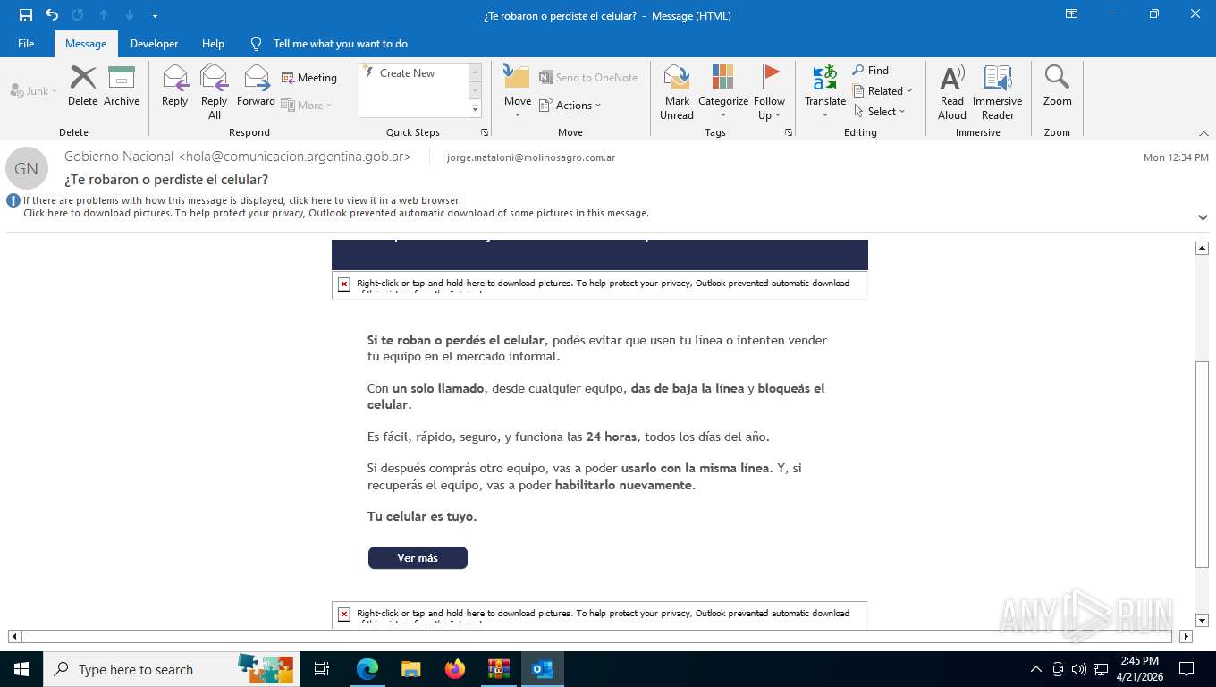Archive the message

pos(122,86)
